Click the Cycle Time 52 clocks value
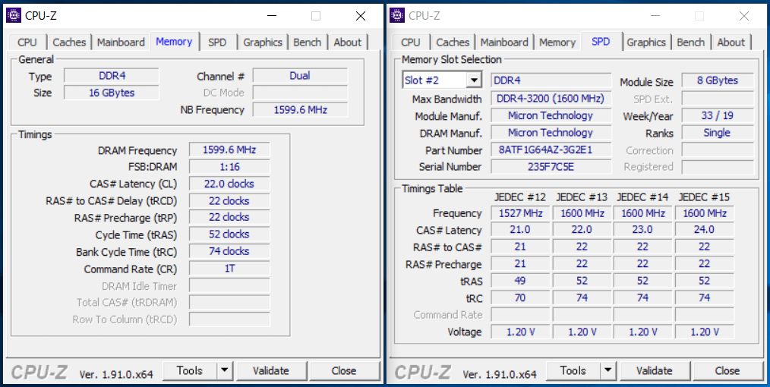This screenshot has width=770, height=387. click(229, 234)
